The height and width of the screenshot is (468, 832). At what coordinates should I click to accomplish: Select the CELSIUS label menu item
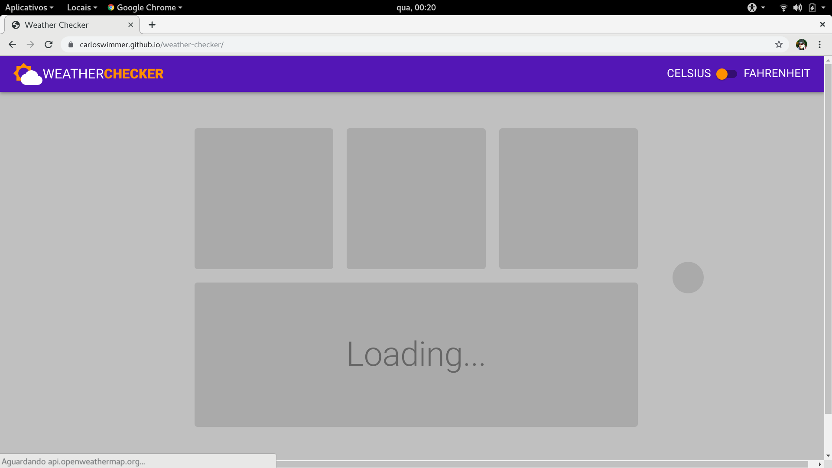689,73
